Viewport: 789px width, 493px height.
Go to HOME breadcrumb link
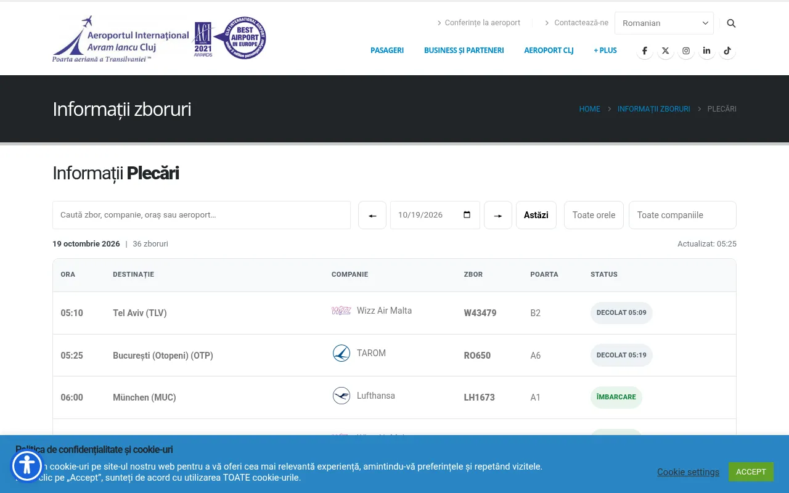(x=589, y=109)
